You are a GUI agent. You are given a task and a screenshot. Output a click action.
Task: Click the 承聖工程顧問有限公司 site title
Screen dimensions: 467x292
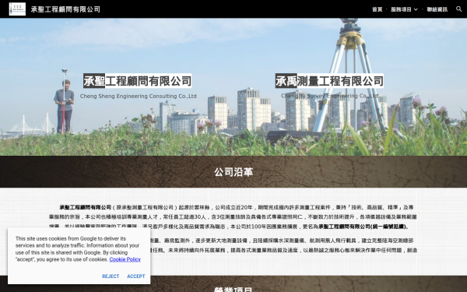click(65, 9)
